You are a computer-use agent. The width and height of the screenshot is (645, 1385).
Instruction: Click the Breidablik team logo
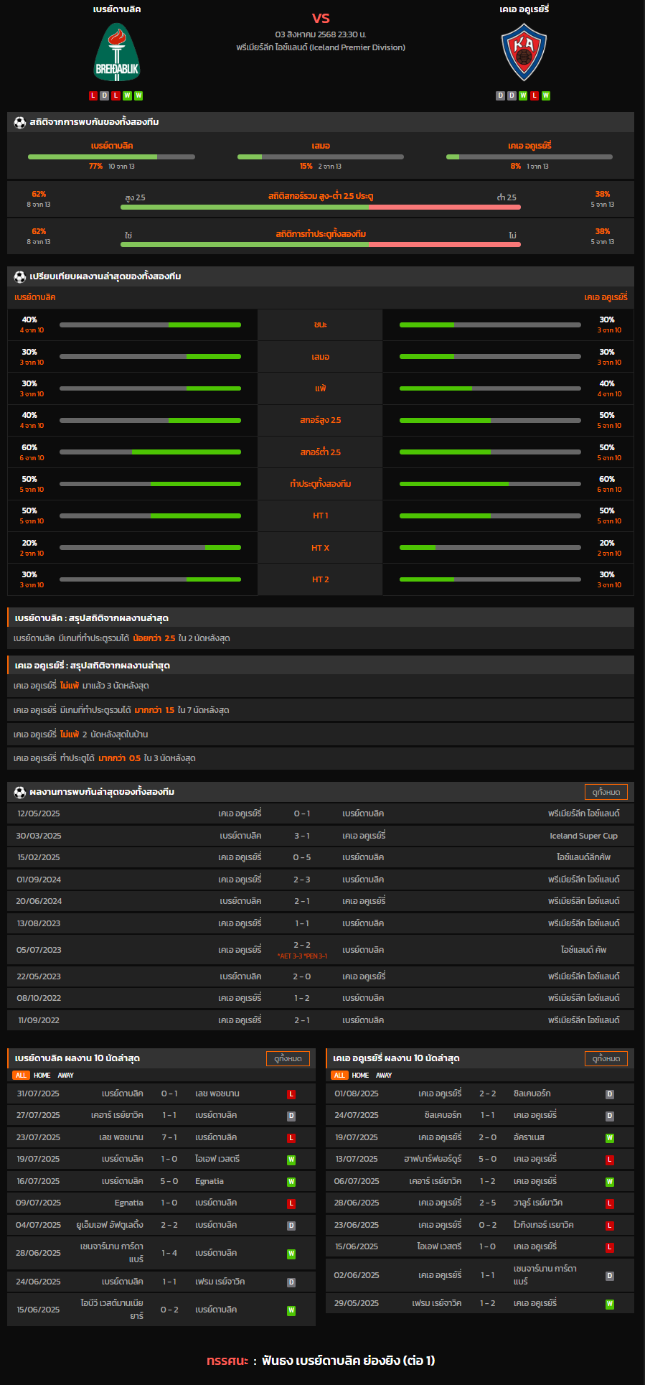[x=117, y=52]
